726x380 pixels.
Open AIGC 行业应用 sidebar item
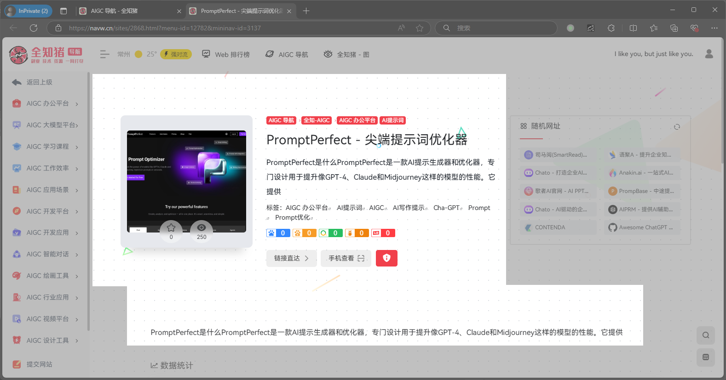point(46,297)
